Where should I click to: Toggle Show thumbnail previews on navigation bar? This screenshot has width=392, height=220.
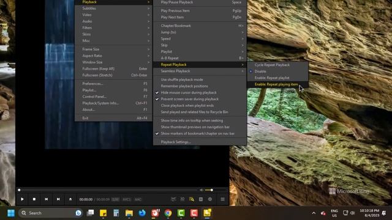(x=200, y=127)
